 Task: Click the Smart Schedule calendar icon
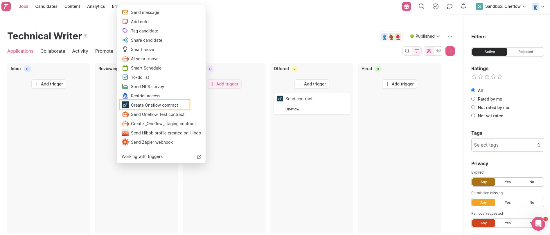pyautogui.click(x=125, y=68)
